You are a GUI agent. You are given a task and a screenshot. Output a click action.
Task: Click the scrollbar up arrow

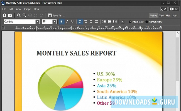click(178, 33)
